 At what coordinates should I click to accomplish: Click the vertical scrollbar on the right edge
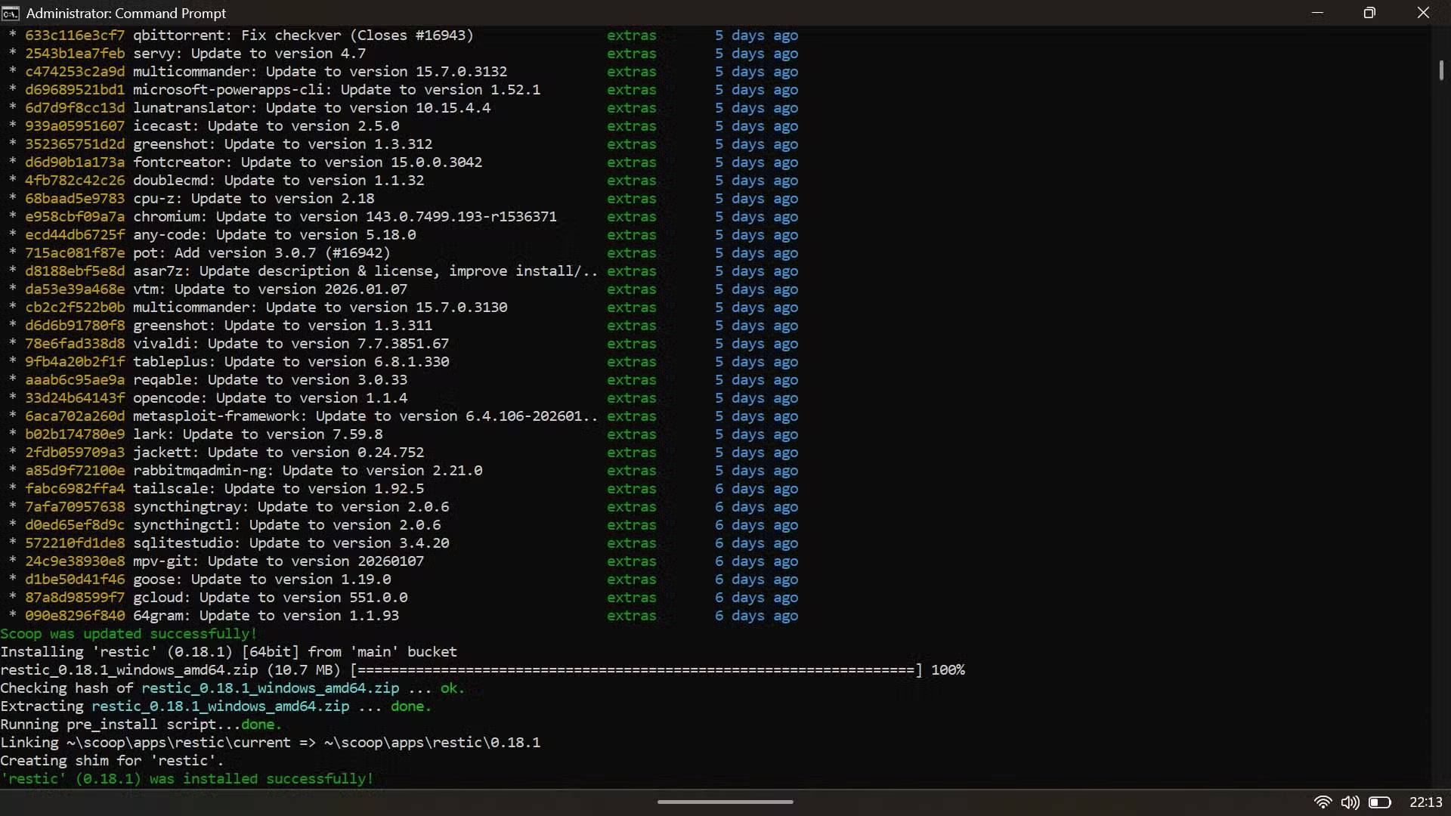tap(1442, 70)
